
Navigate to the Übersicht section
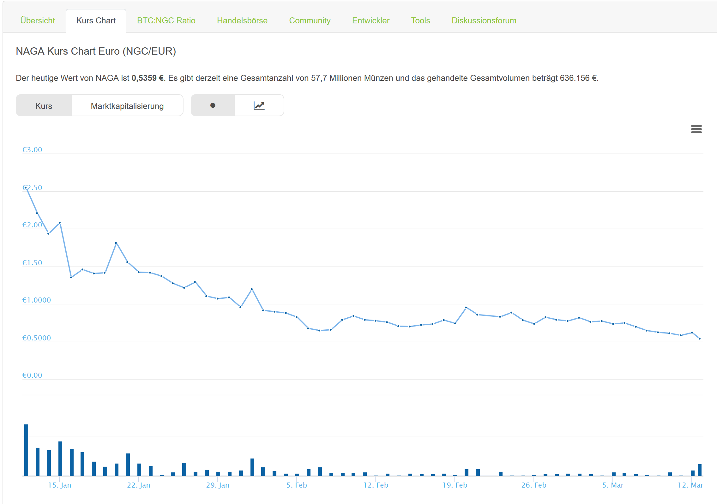tap(37, 20)
